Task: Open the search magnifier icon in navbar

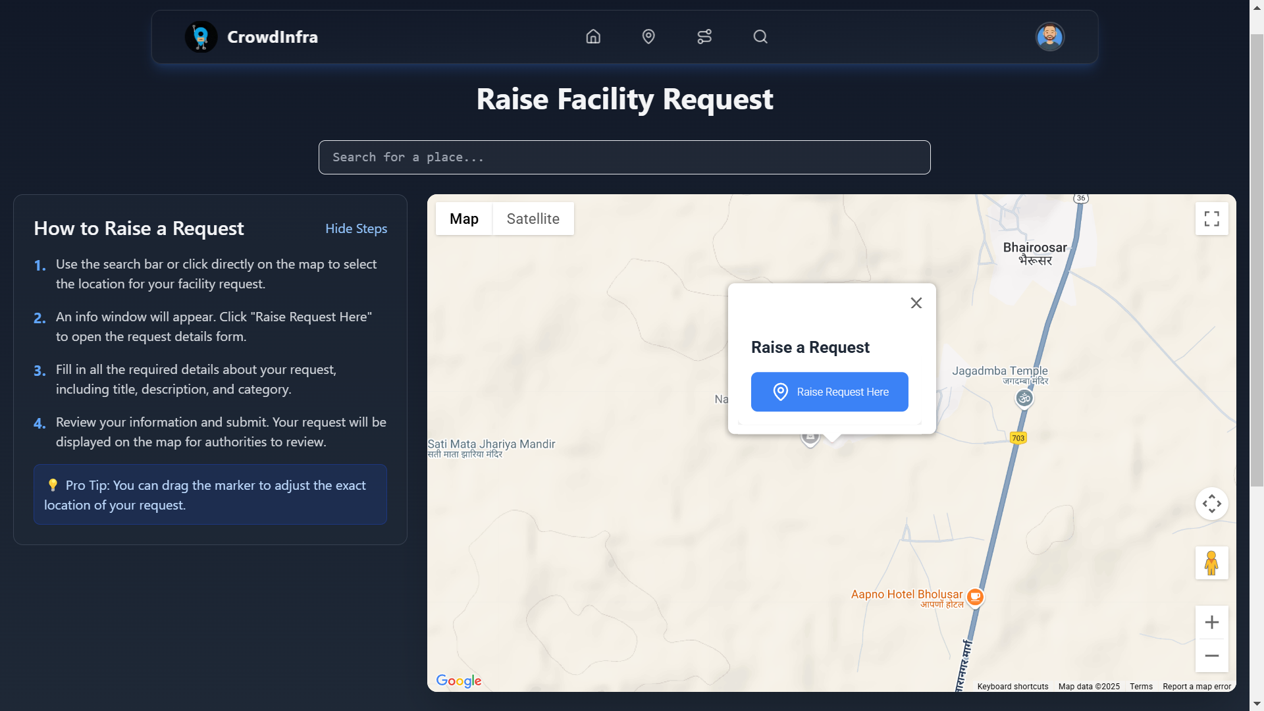Action: [760, 37]
